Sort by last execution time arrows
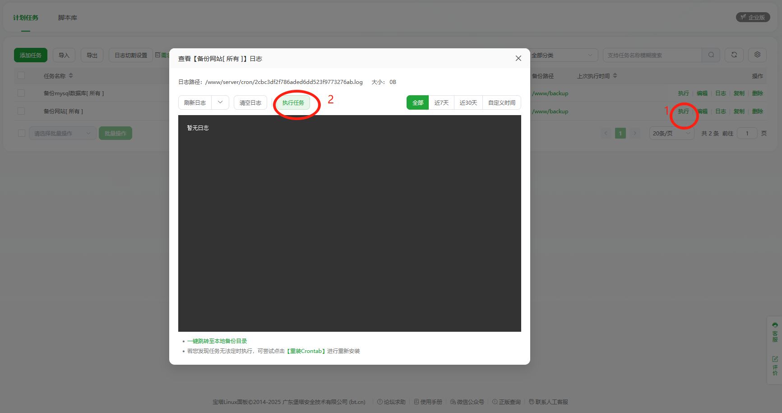 tap(615, 76)
